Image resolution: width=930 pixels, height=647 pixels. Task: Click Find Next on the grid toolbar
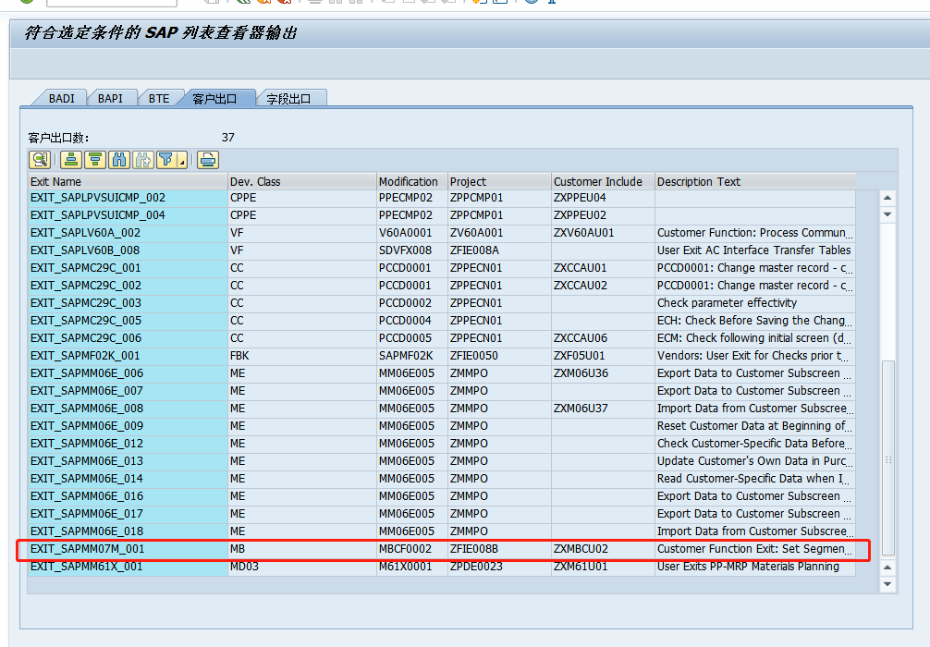[x=143, y=159]
